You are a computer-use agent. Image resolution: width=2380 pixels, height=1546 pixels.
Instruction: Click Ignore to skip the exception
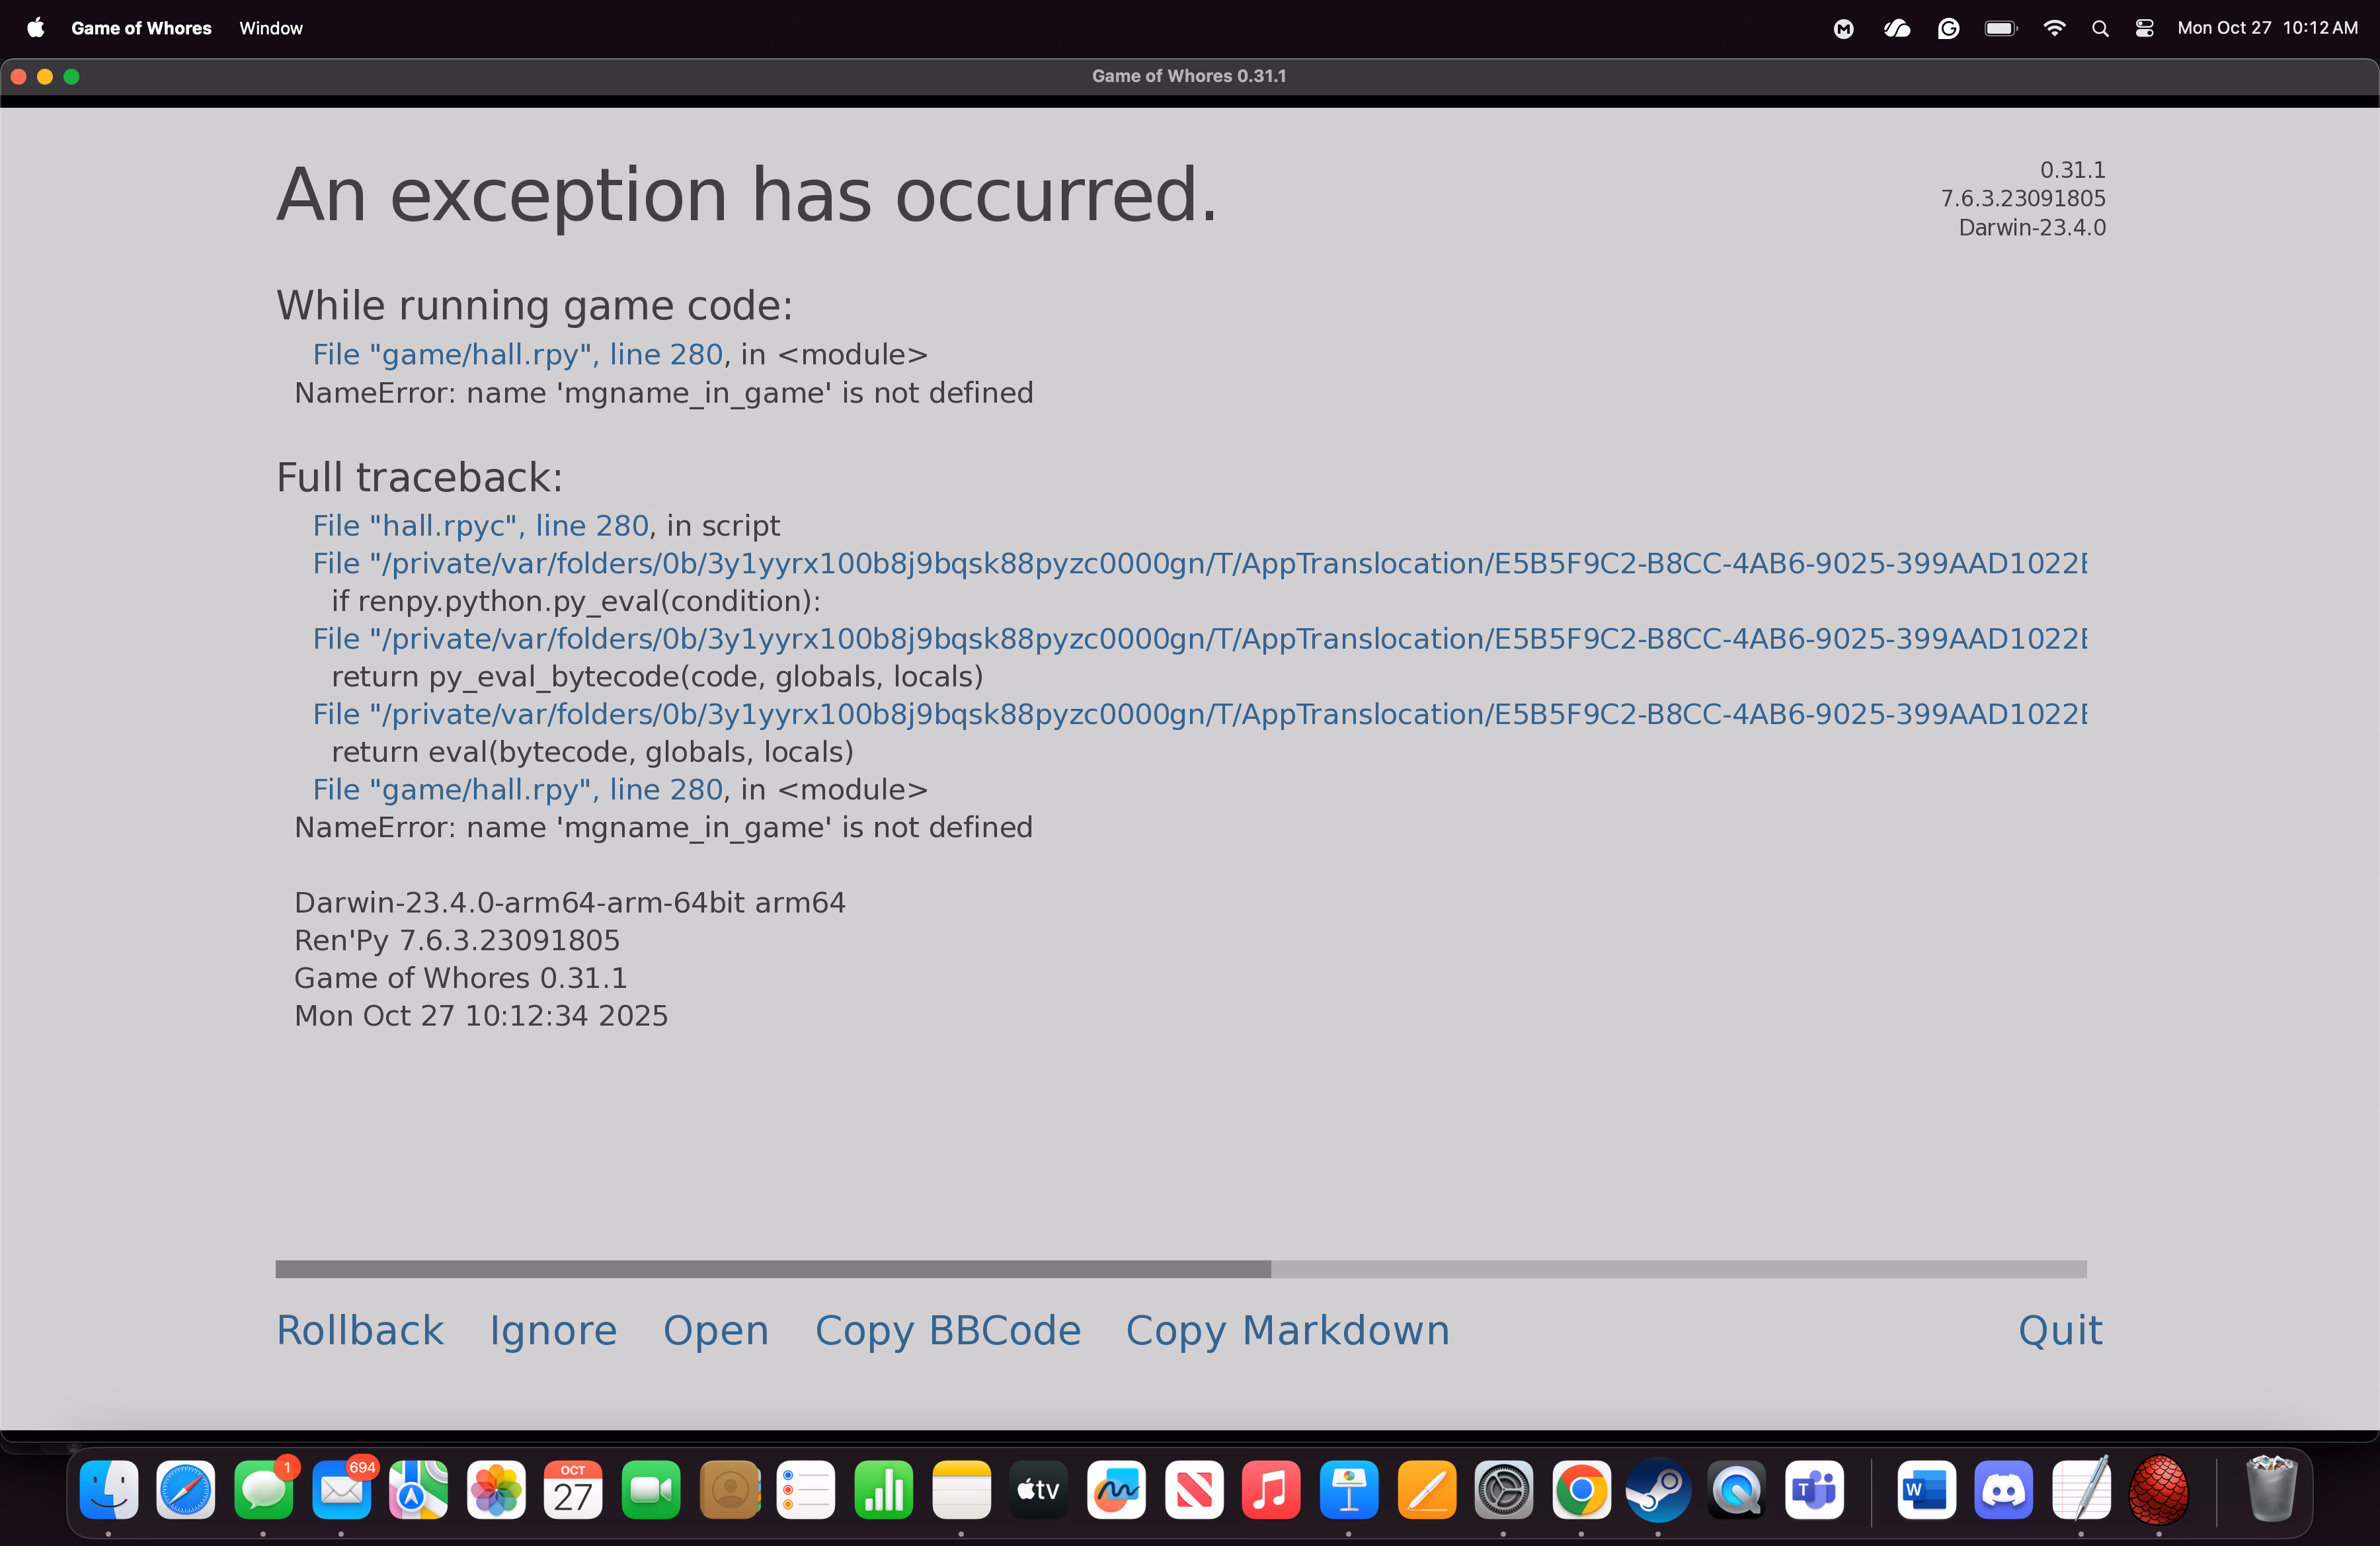point(552,1330)
